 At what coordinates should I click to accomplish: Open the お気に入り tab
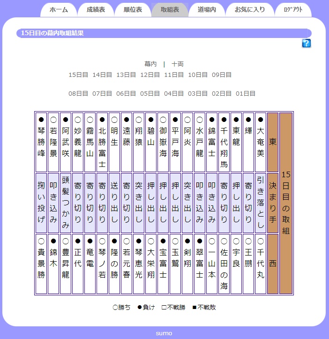point(250,10)
